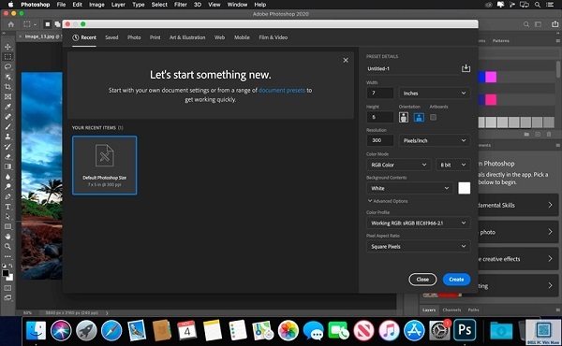This screenshot has width=562, height=346.
Task: Open Launchpad from the Dock
Action: 86,330
